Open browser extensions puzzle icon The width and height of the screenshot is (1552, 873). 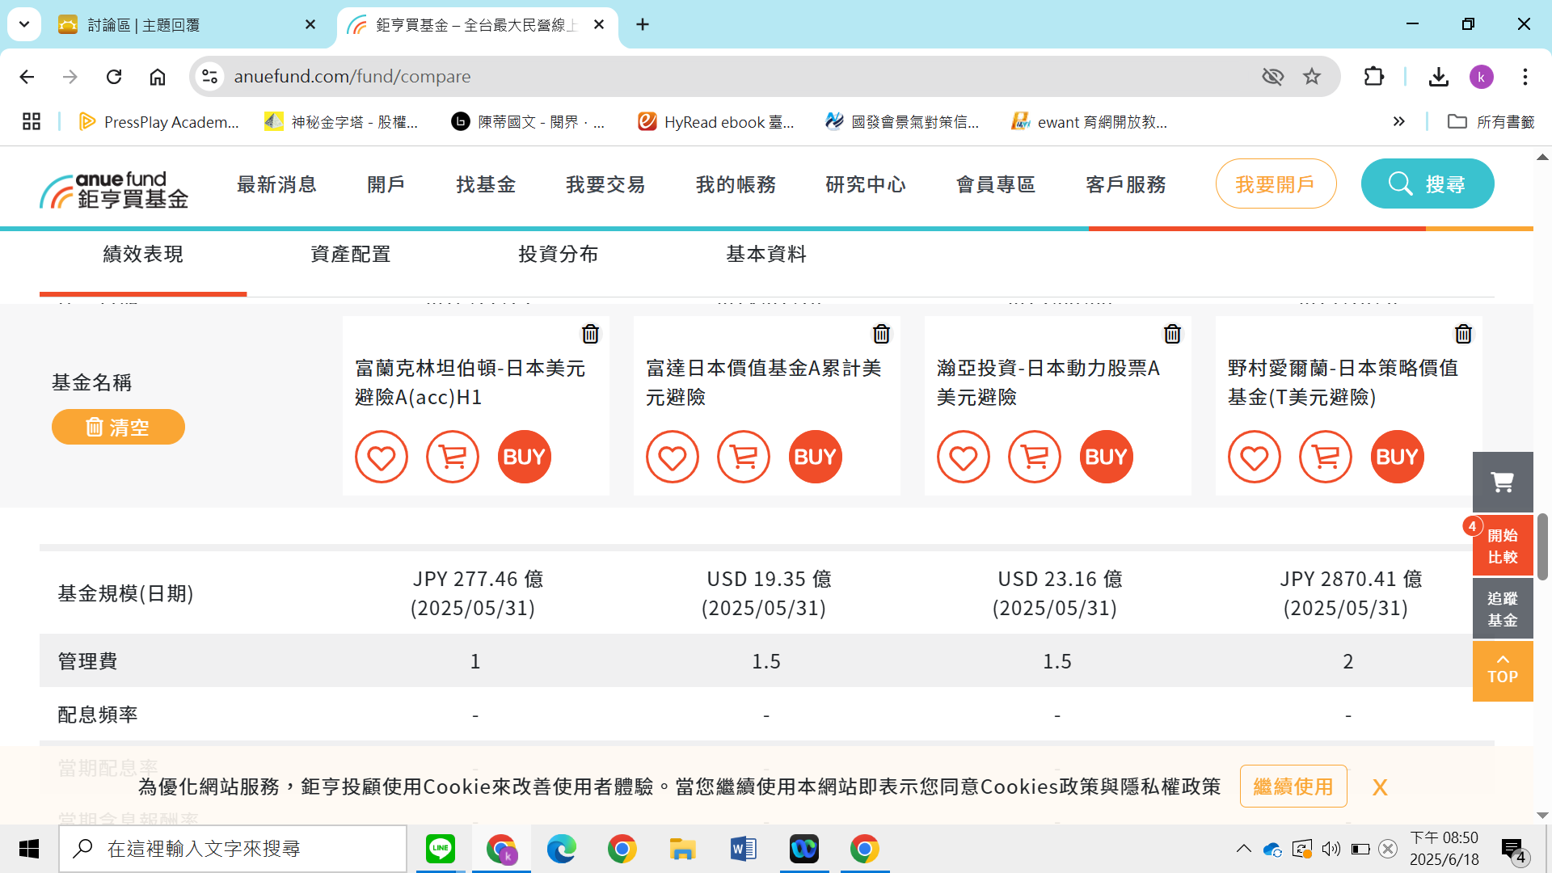tap(1374, 77)
